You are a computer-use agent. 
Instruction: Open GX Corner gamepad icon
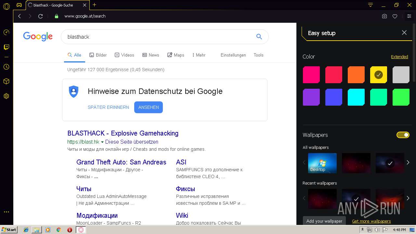click(x=19, y=5)
